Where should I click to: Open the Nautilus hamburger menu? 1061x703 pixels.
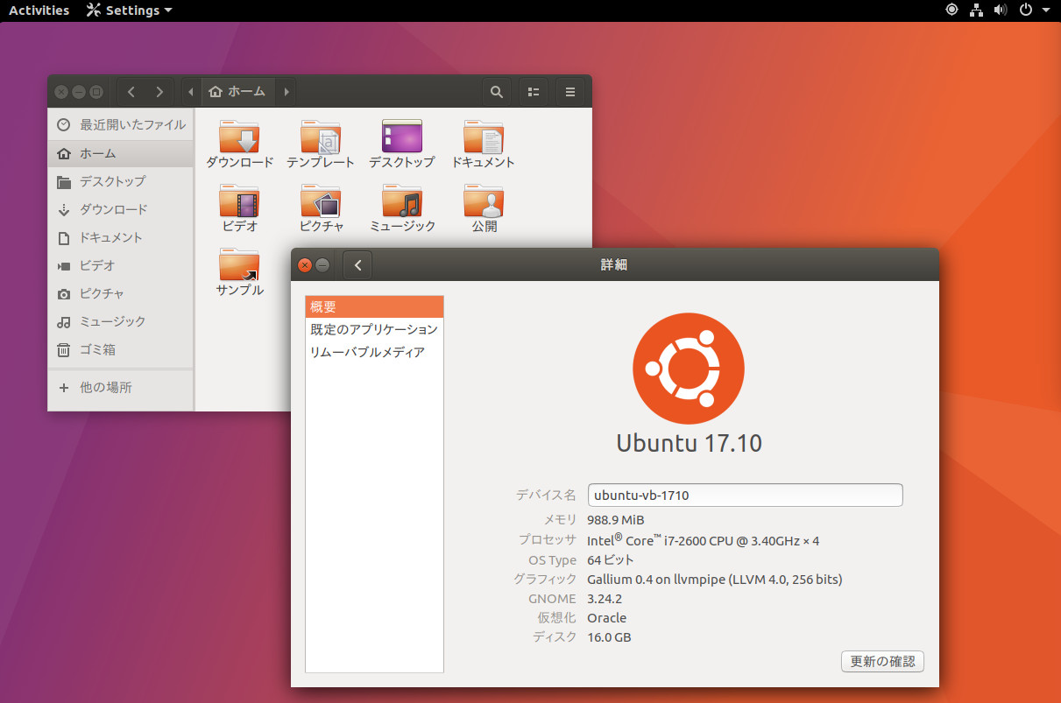coord(570,91)
